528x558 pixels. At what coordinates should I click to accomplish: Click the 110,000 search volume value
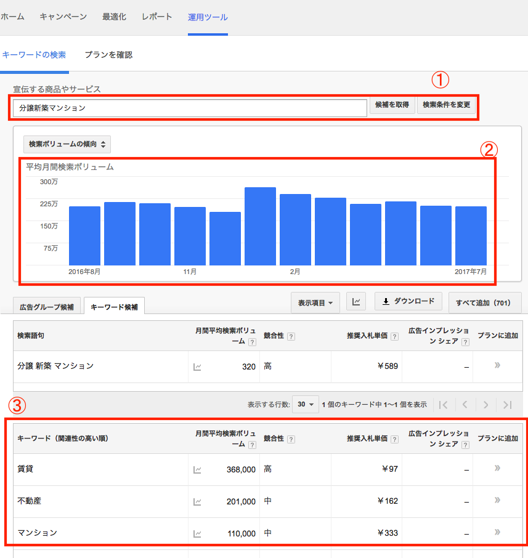click(242, 534)
